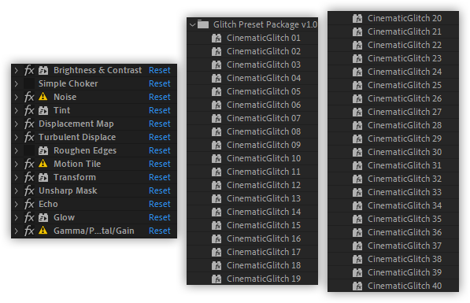
Task: Click the Brightness & Contrast accelerated-effect icon
Action: pyautogui.click(x=43, y=70)
